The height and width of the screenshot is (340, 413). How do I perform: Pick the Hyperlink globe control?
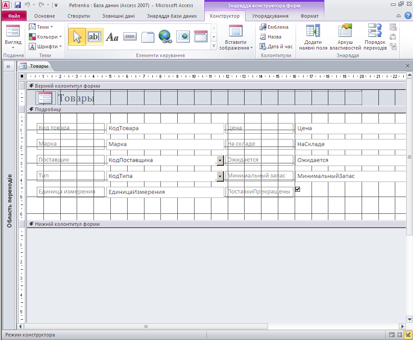(x=165, y=37)
